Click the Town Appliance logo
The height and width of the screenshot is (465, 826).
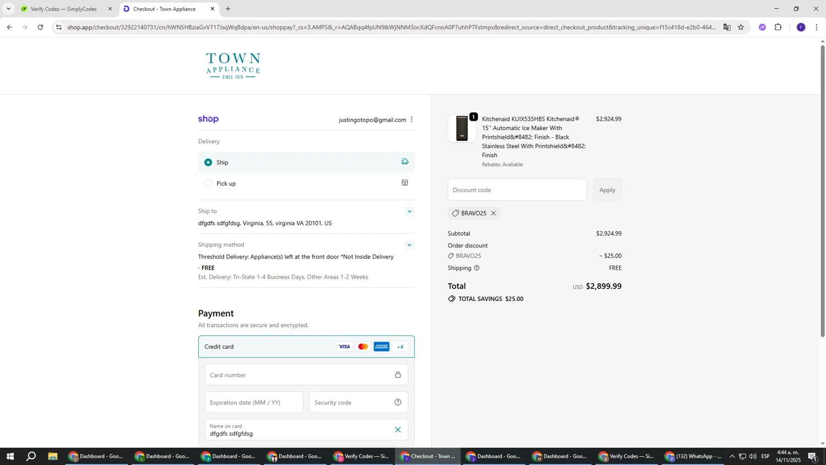[233, 66]
